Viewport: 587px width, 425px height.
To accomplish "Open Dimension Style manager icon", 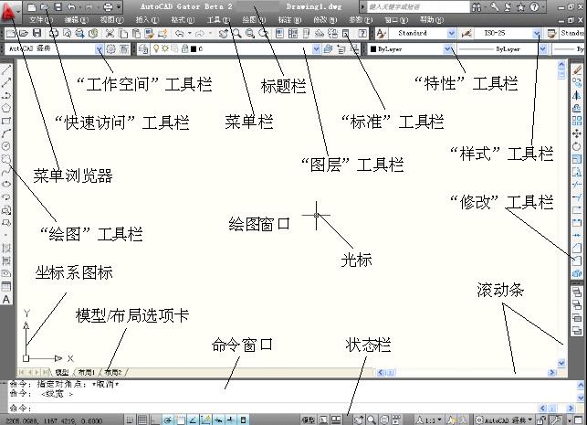I will point(466,33).
